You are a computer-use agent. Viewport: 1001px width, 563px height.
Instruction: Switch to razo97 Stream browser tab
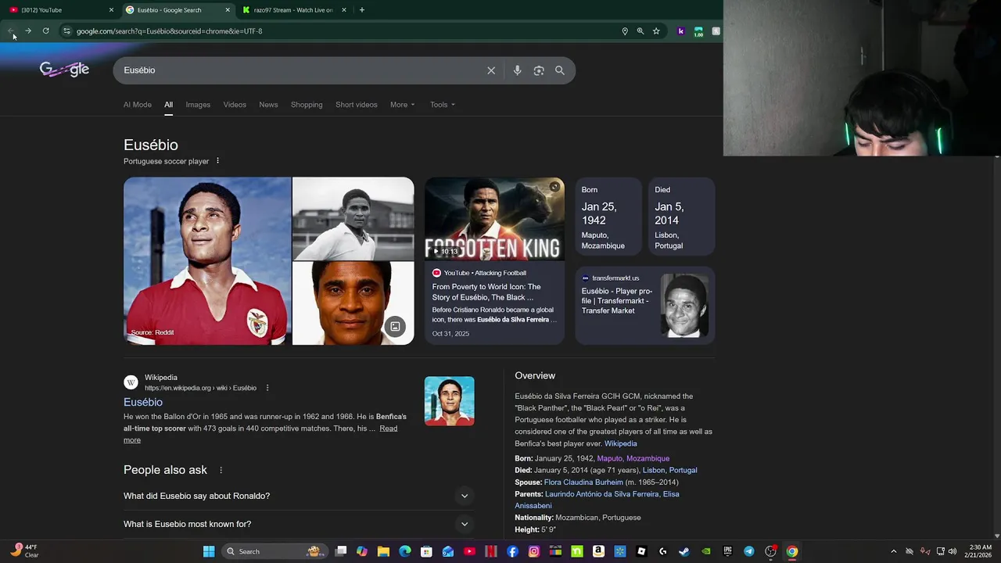[x=293, y=10]
